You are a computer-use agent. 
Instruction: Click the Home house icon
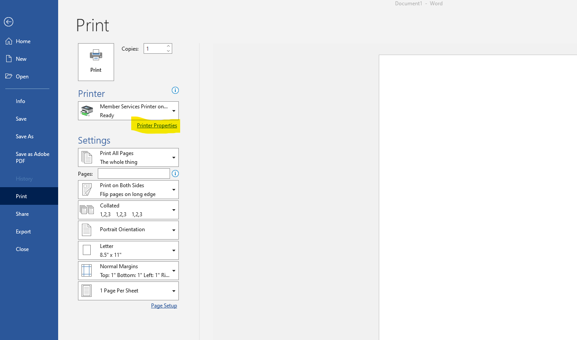9,41
